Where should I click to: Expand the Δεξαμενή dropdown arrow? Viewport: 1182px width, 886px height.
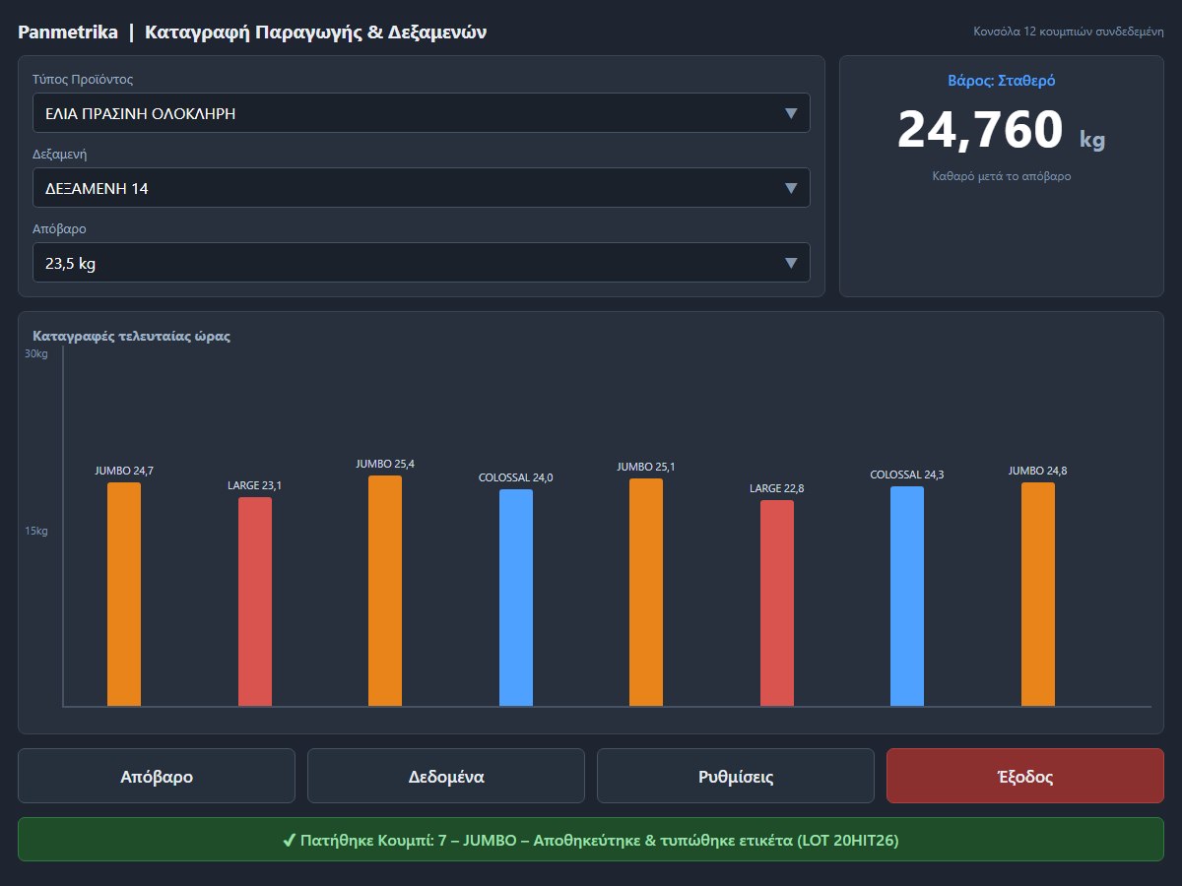(790, 188)
